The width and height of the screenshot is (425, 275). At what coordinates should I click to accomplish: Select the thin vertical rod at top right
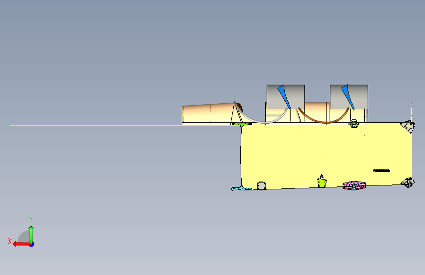click(x=411, y=112)
